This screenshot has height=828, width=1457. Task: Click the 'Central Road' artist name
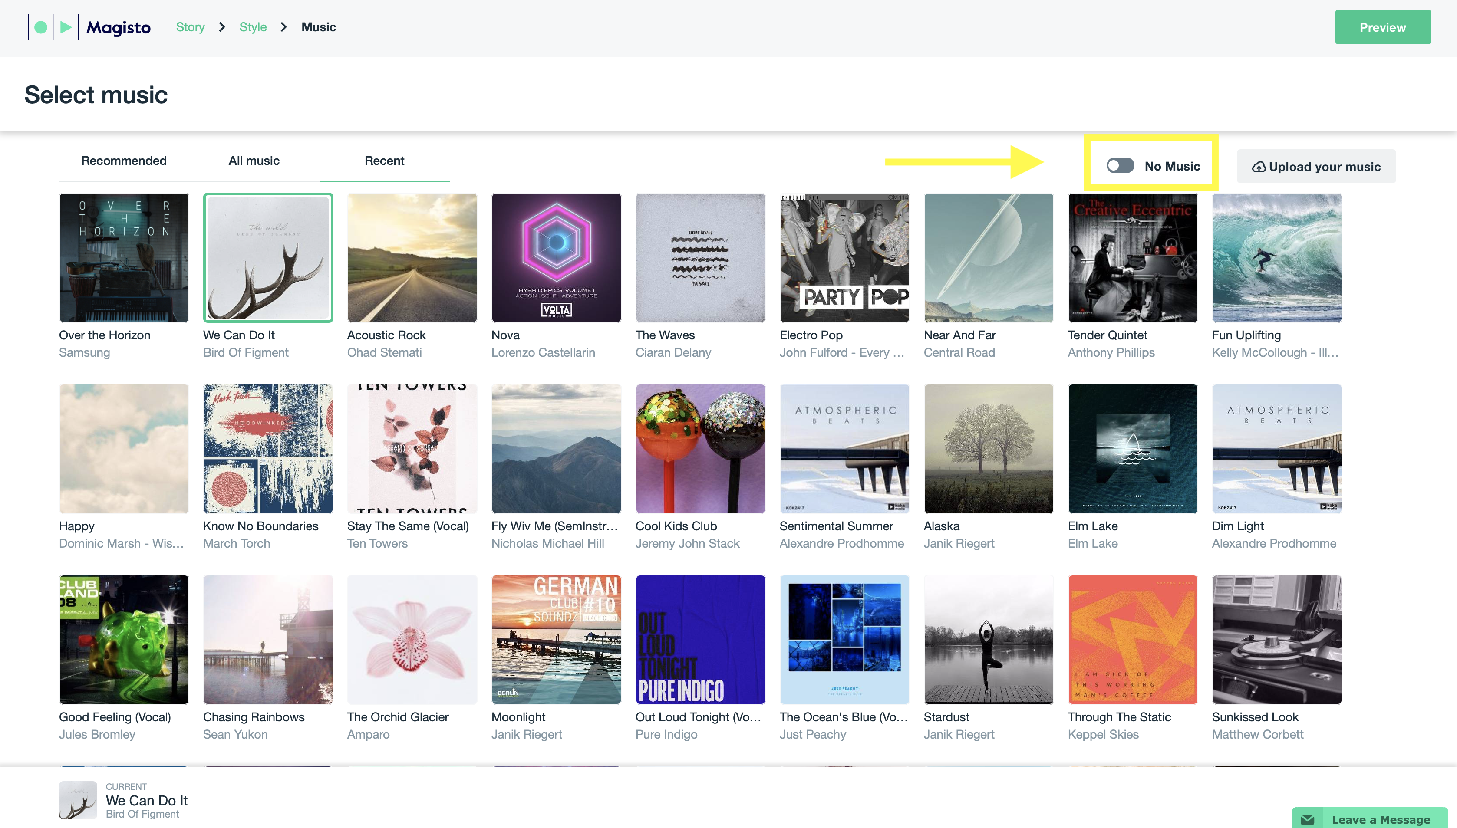(x=959, y=352)
